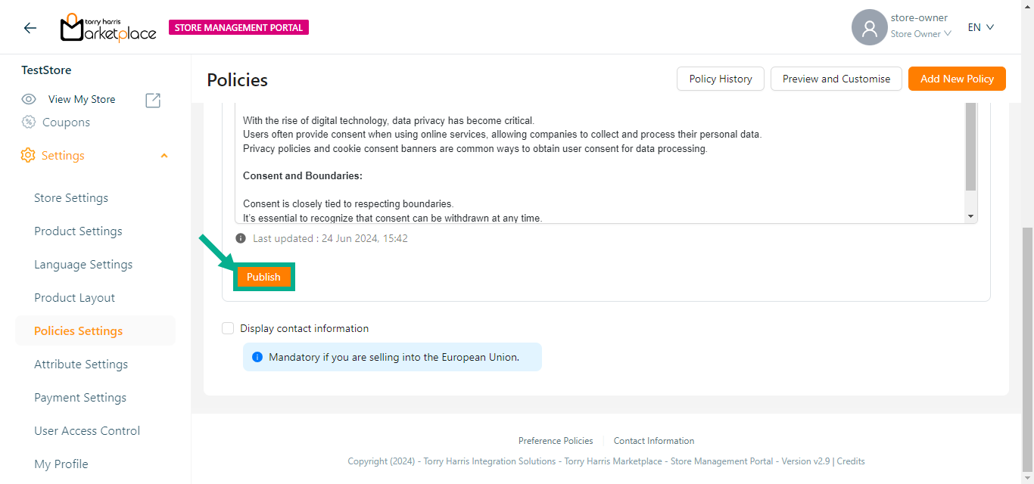This screenshot has height=484, width=1034.
Task: Open Policy History
Action: point(720,79)
